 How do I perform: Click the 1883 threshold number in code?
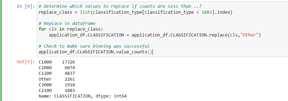coord(207,12)
